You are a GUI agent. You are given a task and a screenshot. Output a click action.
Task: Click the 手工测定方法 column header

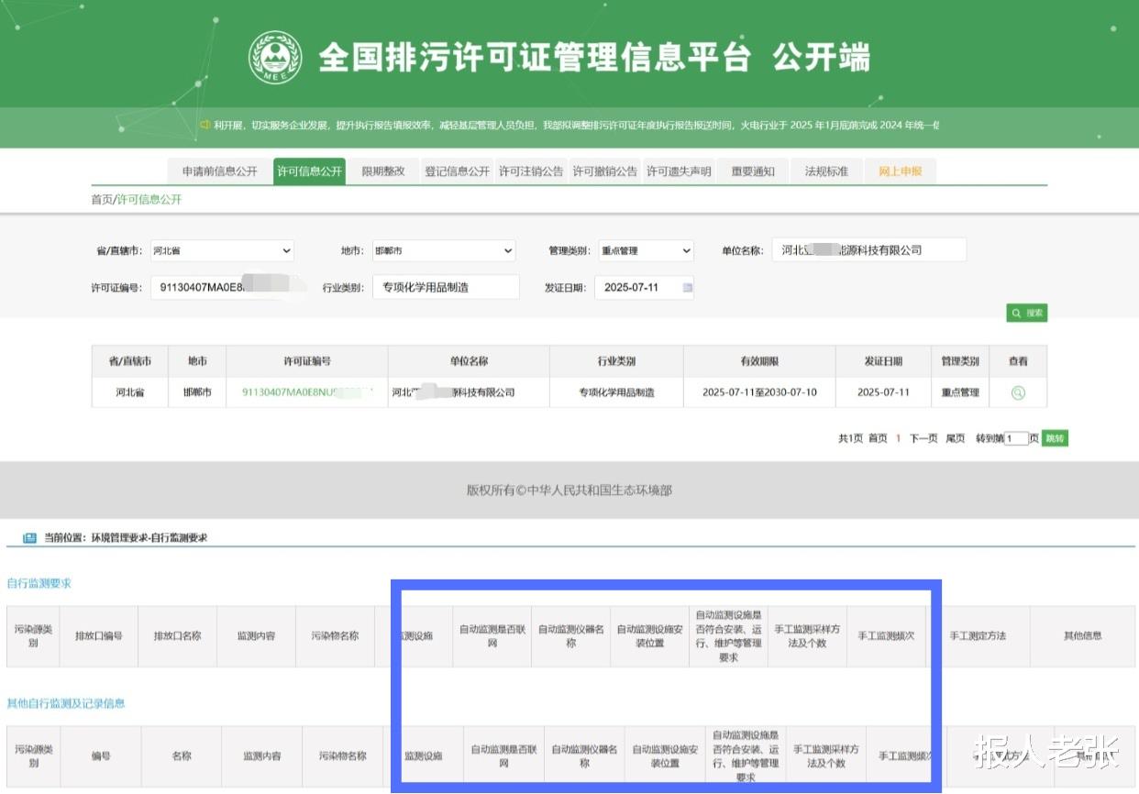pos(978,635)
